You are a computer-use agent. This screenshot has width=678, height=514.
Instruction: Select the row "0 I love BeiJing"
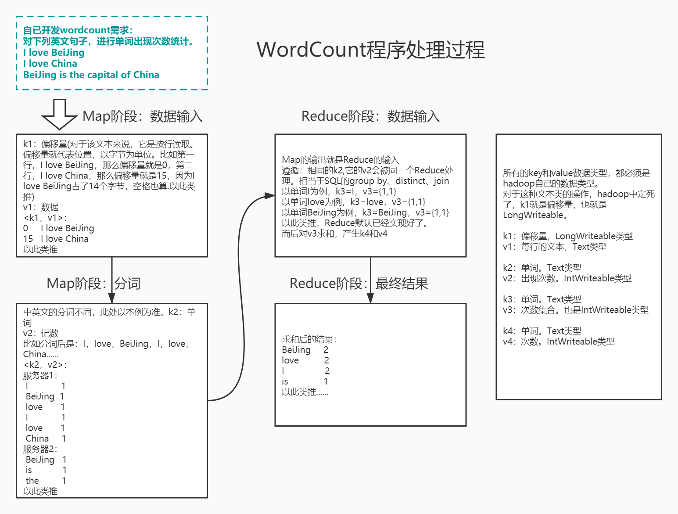pos(59,228)
